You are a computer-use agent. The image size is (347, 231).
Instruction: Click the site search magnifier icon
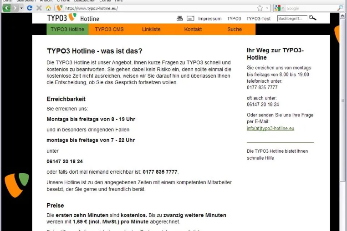312,18
